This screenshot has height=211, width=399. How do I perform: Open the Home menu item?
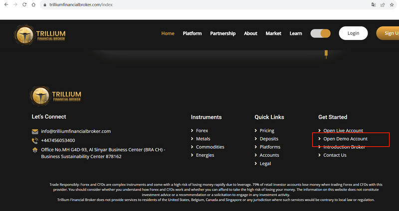(x=168, y=33)
